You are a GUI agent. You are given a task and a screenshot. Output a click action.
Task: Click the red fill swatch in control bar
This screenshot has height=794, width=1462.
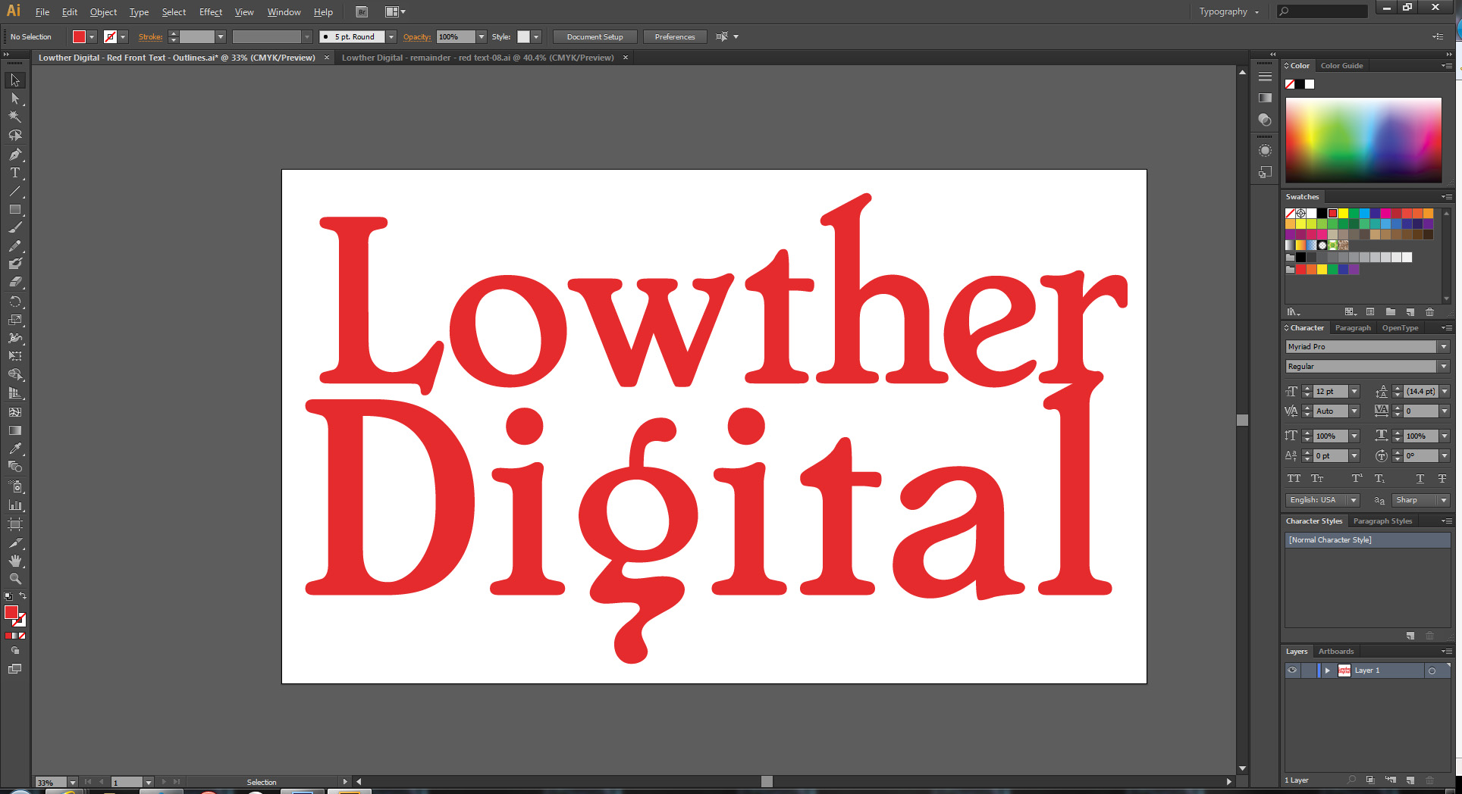tap(79, 37)
